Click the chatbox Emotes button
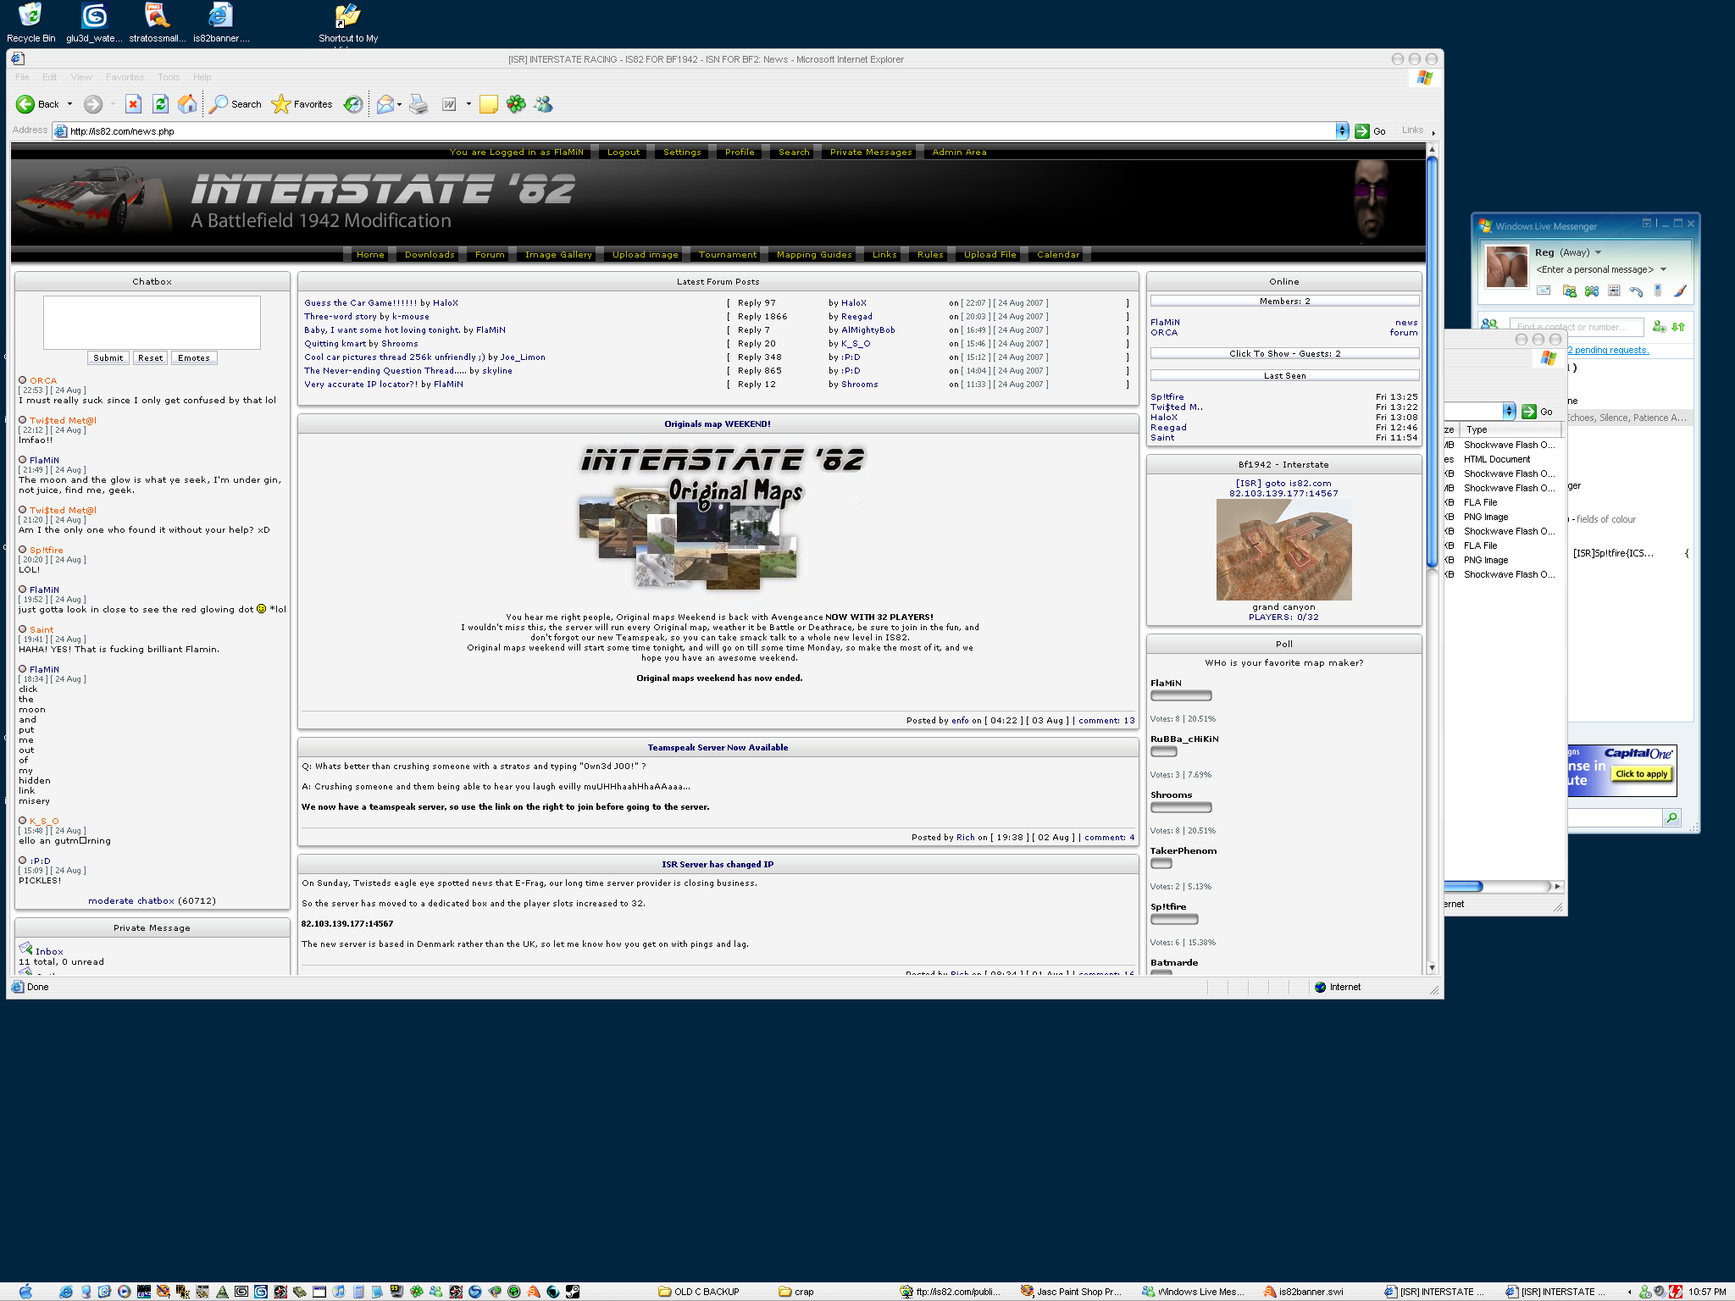This screenshot has width=1735, height=1301. pyautogui.click(x=194, y=357)
